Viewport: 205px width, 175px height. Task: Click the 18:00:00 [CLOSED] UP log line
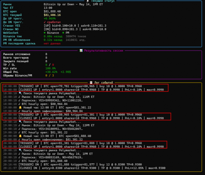pyautogui.click(x=84, y=90)
